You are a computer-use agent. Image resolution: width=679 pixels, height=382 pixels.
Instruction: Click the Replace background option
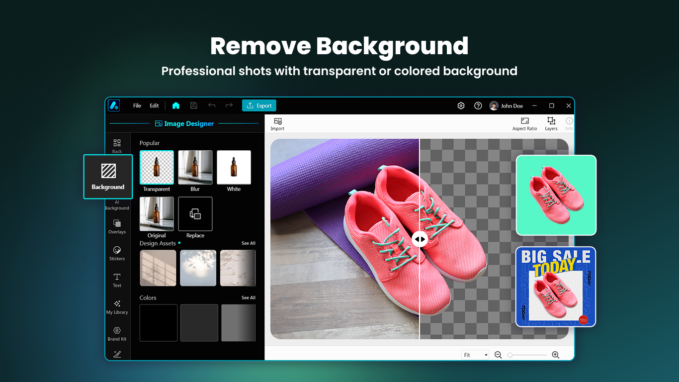click(x=195, y=214)
